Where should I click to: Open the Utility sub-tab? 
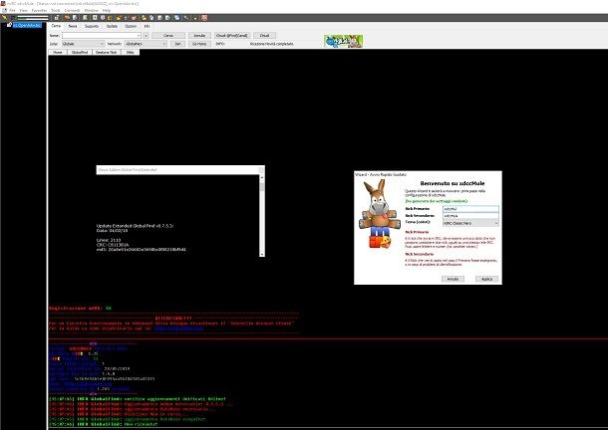click(131, 52)
